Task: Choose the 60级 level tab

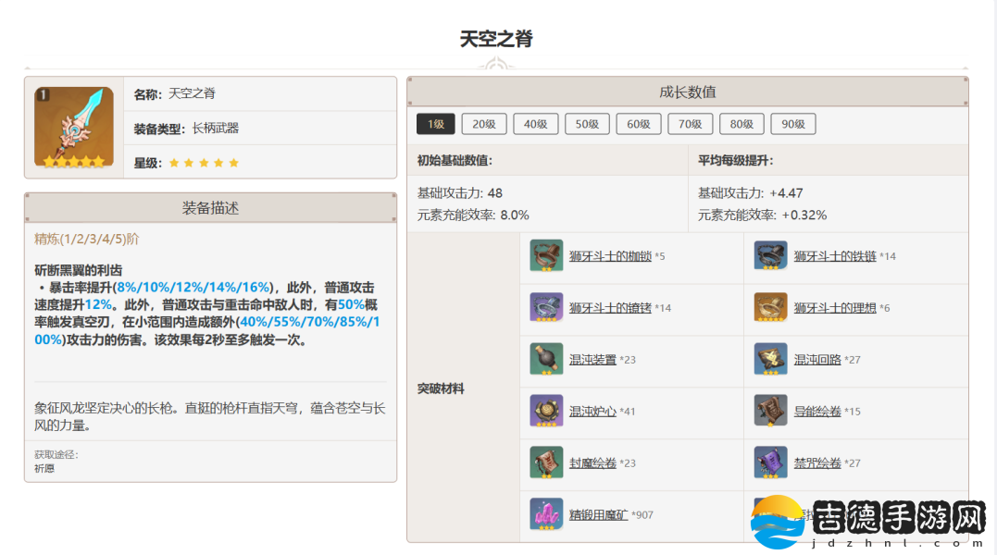Action: tap(639, 124)
